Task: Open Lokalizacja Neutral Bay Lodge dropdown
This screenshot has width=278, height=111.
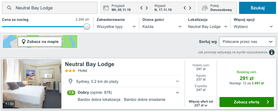Action: click(208, 27)
